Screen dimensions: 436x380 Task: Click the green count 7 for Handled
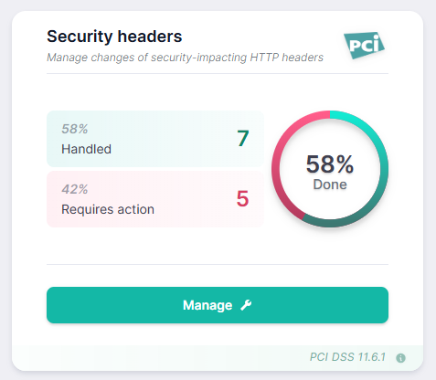(243, 138)
